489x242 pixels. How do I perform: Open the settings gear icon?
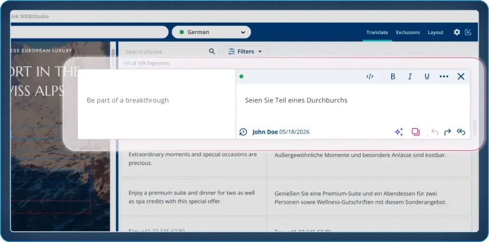tap(457, 32)
